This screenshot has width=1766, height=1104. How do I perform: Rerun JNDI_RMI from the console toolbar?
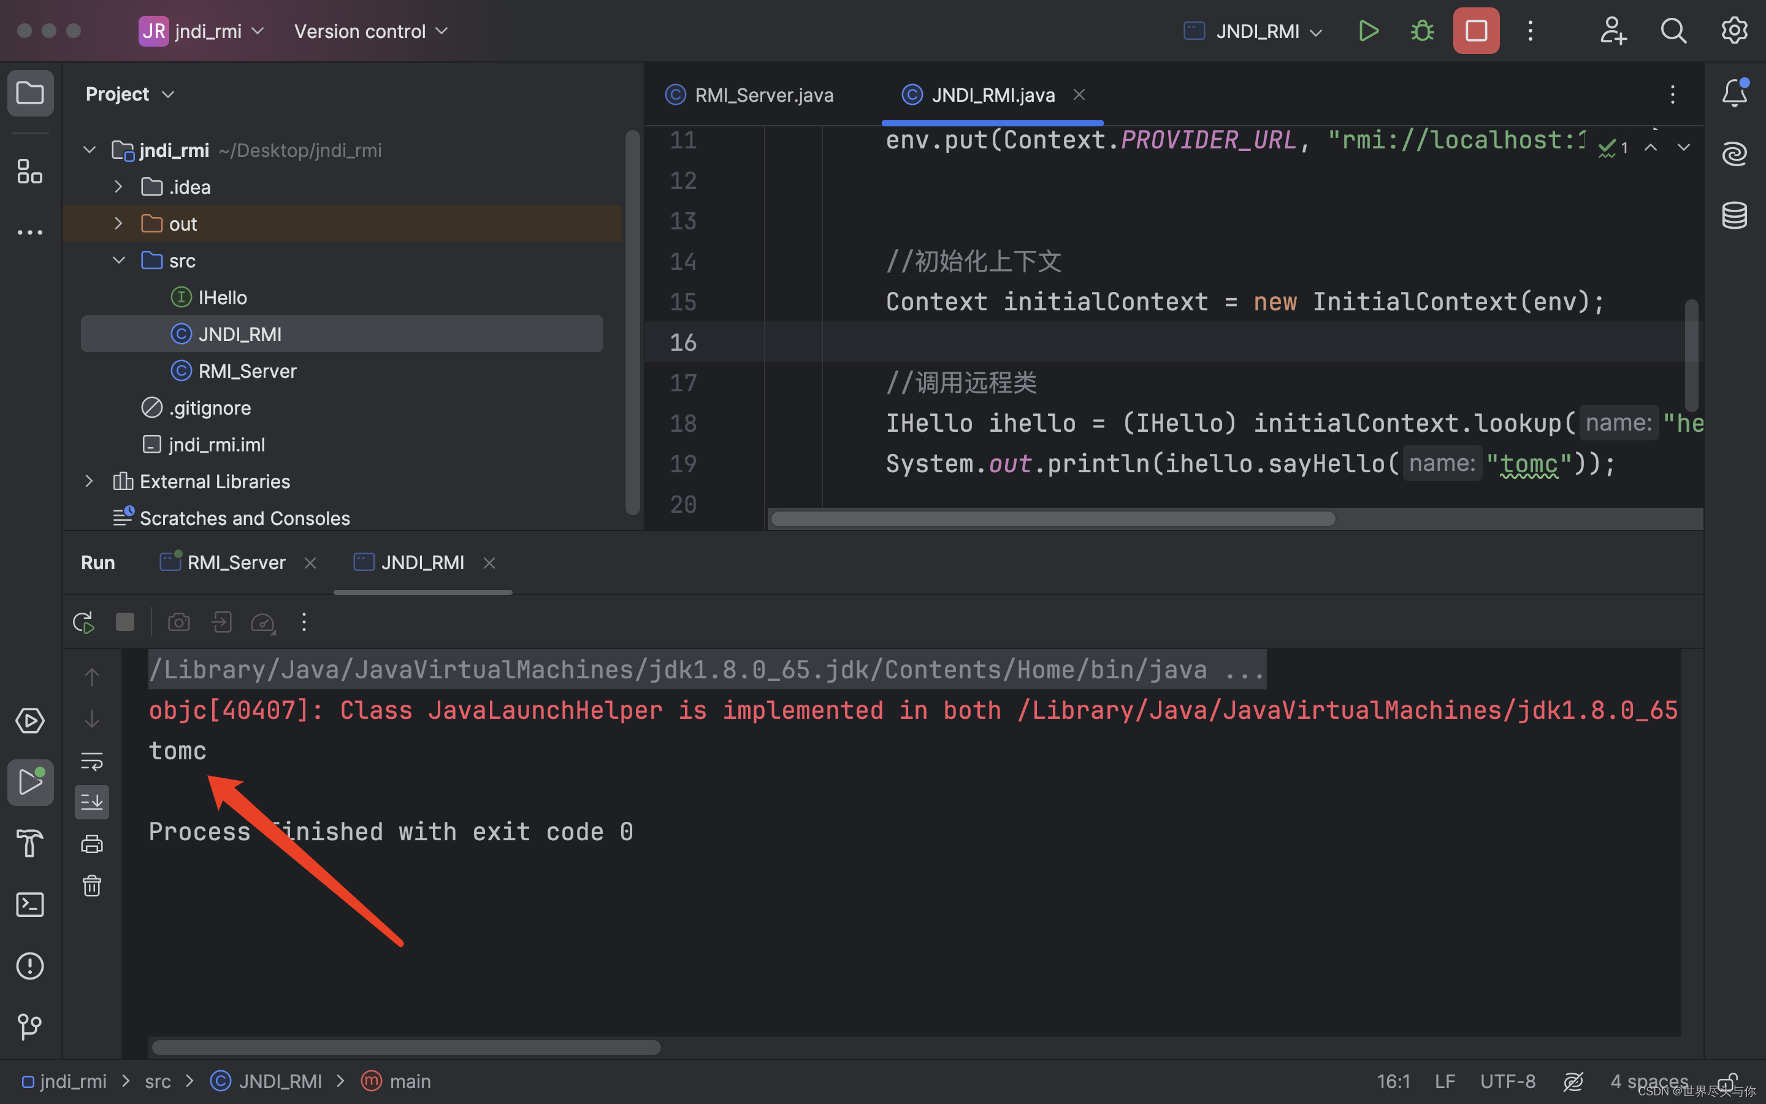click(84, 622)
